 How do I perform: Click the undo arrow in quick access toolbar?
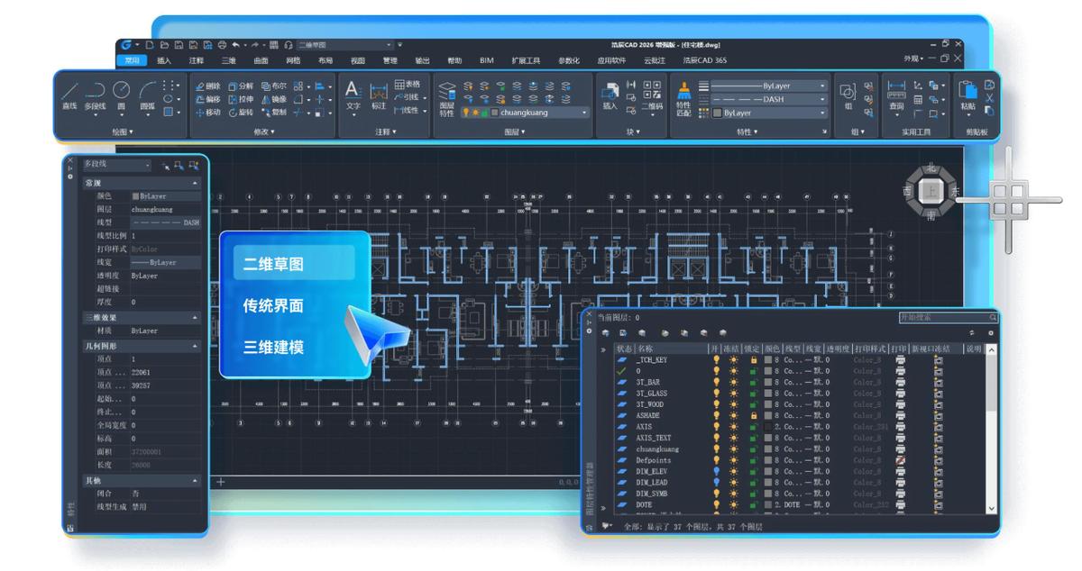235,44
